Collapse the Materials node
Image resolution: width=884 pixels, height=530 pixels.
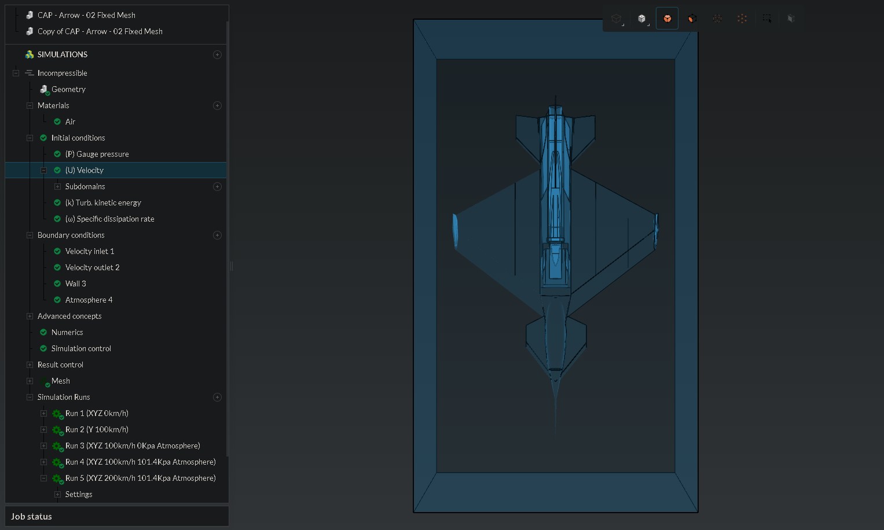coord(30,105)
